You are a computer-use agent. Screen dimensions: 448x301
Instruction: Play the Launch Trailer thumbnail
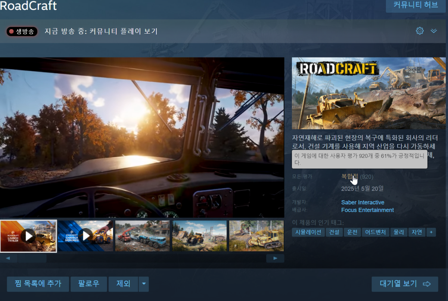pos(28,236)
